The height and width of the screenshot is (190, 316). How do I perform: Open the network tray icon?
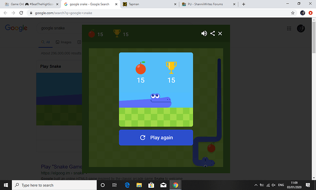click(268, 185)
